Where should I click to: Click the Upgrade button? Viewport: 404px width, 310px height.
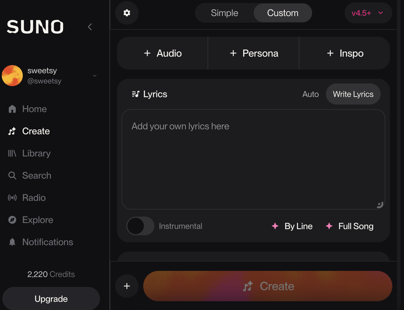51,299
